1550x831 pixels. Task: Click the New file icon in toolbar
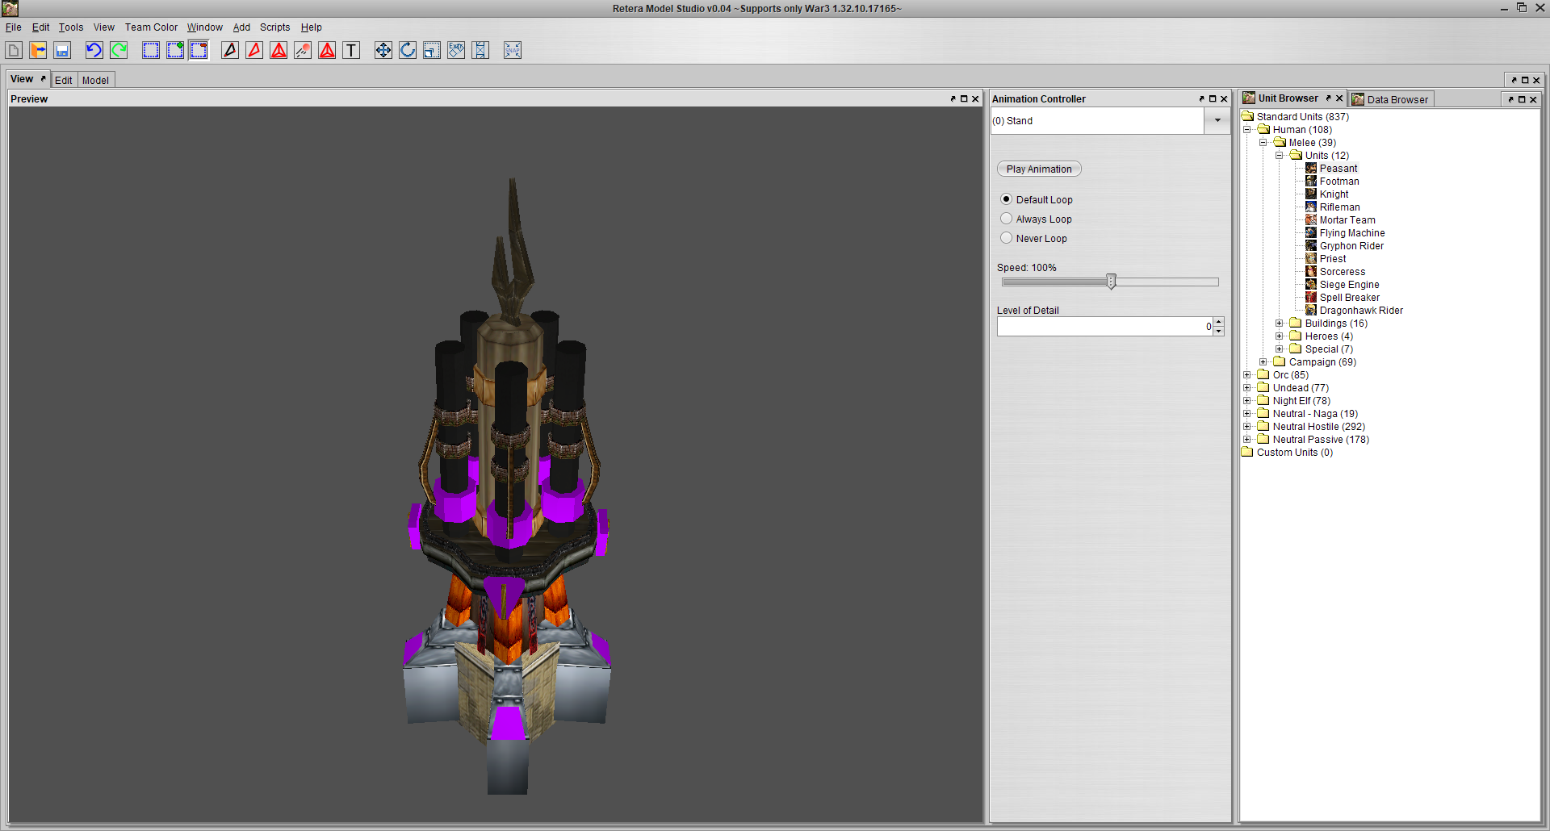pyautogui.click(x=14, y=50)
